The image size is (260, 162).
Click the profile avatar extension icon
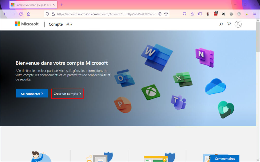click(208, 14)
